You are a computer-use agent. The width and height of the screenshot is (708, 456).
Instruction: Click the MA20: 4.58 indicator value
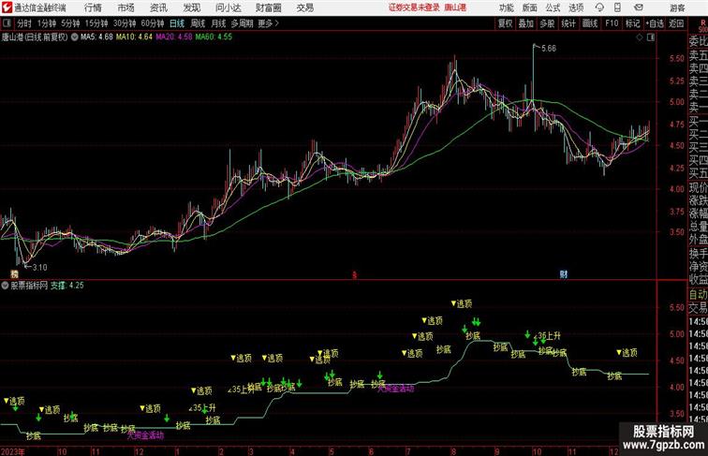coord(174,37)
